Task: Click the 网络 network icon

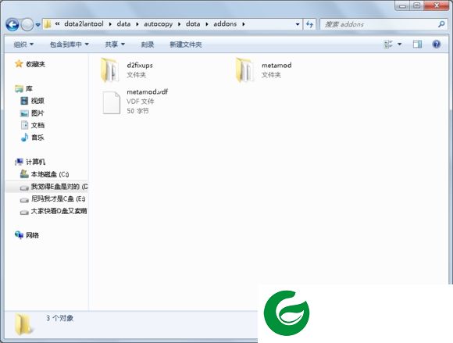Action: click(19, 235)
